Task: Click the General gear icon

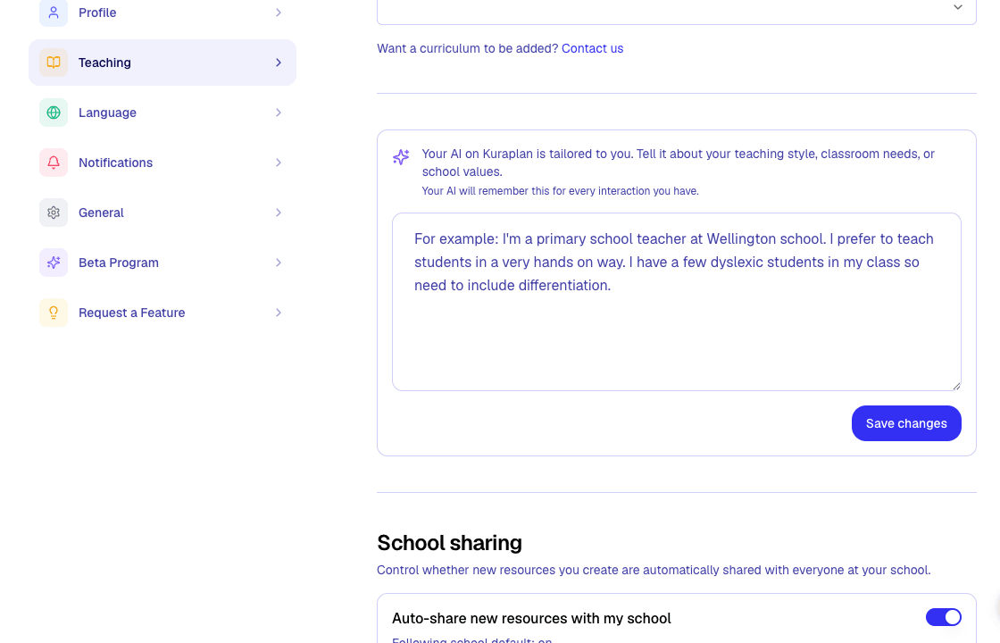Action: (x=54, y=213)
